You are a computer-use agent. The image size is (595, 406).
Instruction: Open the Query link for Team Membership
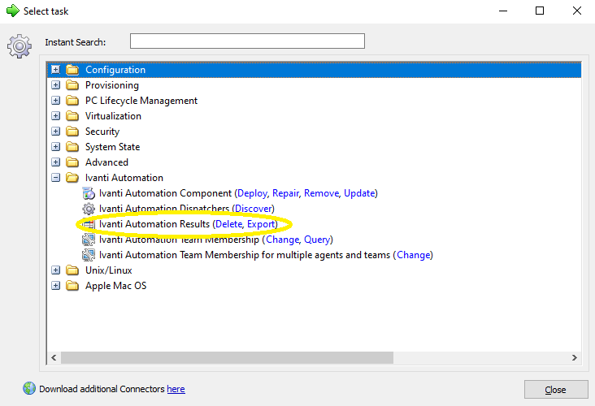[x=317, y=240]
